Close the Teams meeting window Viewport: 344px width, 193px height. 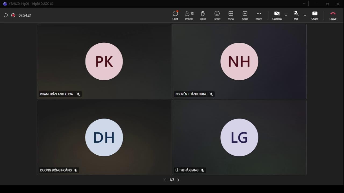(338, 4)
